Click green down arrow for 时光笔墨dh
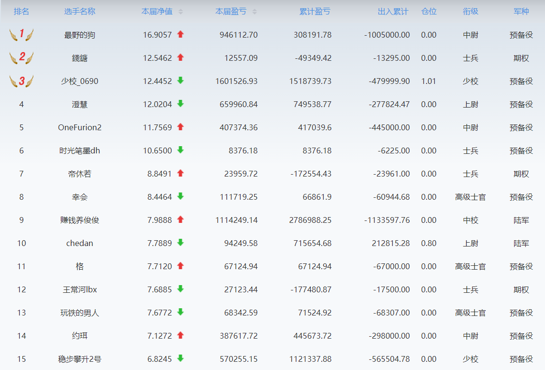The width and height of the screenshot is (545, 370). pyautogui.click(x=180, y=150)
